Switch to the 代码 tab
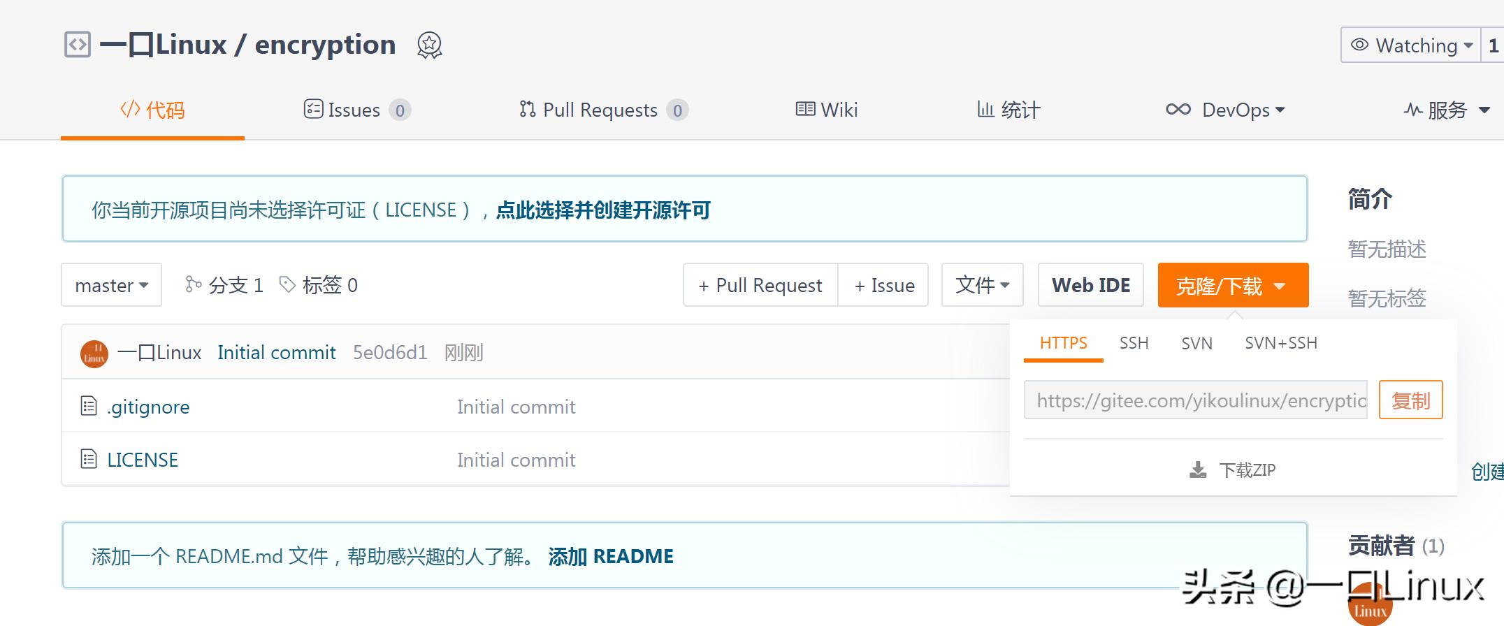Image resolution: width=1504 pixels, height=626 pixels. pyautogui.click(x=152, y=110)
